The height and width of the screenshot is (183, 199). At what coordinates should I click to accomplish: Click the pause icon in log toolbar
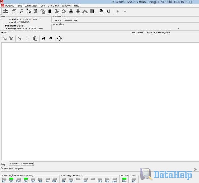27,38
